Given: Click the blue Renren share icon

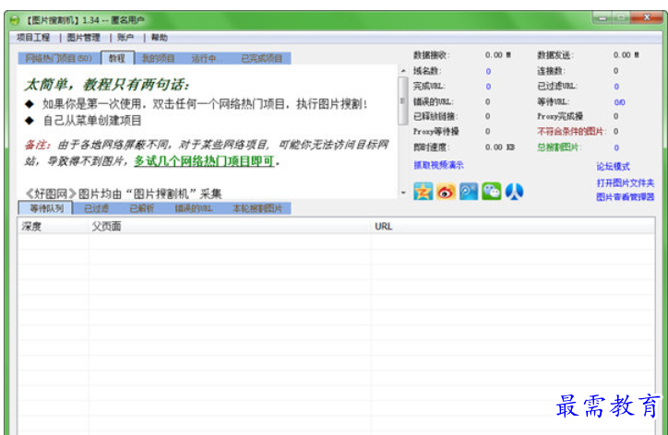Looking at the screenshot, I should click(514, 191).
